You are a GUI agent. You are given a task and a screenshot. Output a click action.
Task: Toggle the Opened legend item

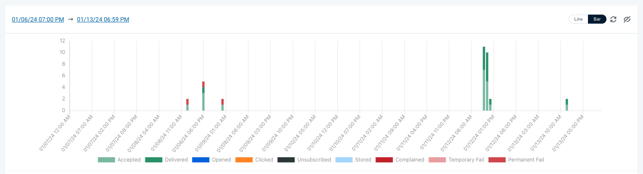pyautogui.click(x=211, y=160)
